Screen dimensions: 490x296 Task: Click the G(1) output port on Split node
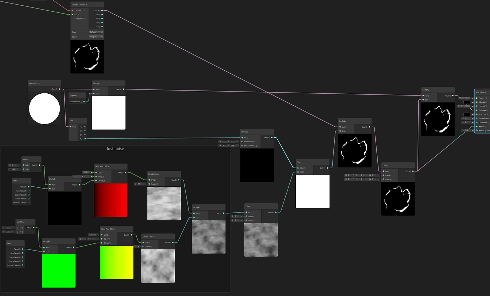(x=85, y=131)
